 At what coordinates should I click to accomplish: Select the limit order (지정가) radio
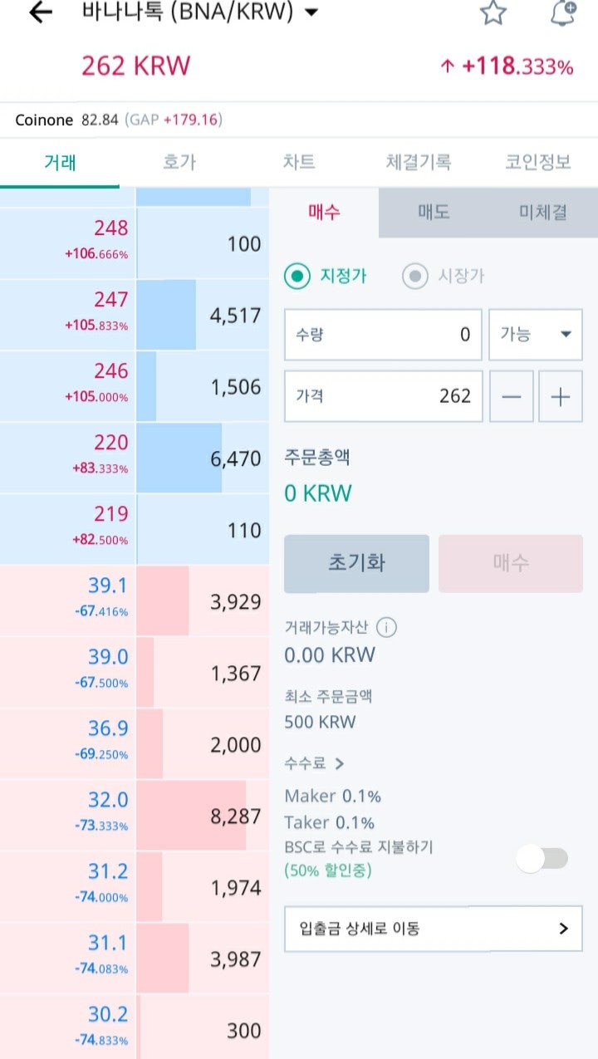[297, 277]
